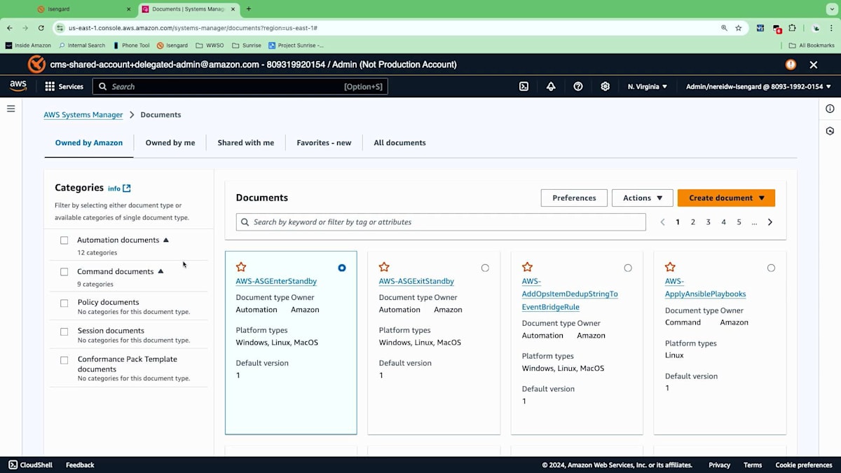Go to previous page of documents
Viewport: 841px width, 473px height.
(662, 222)
